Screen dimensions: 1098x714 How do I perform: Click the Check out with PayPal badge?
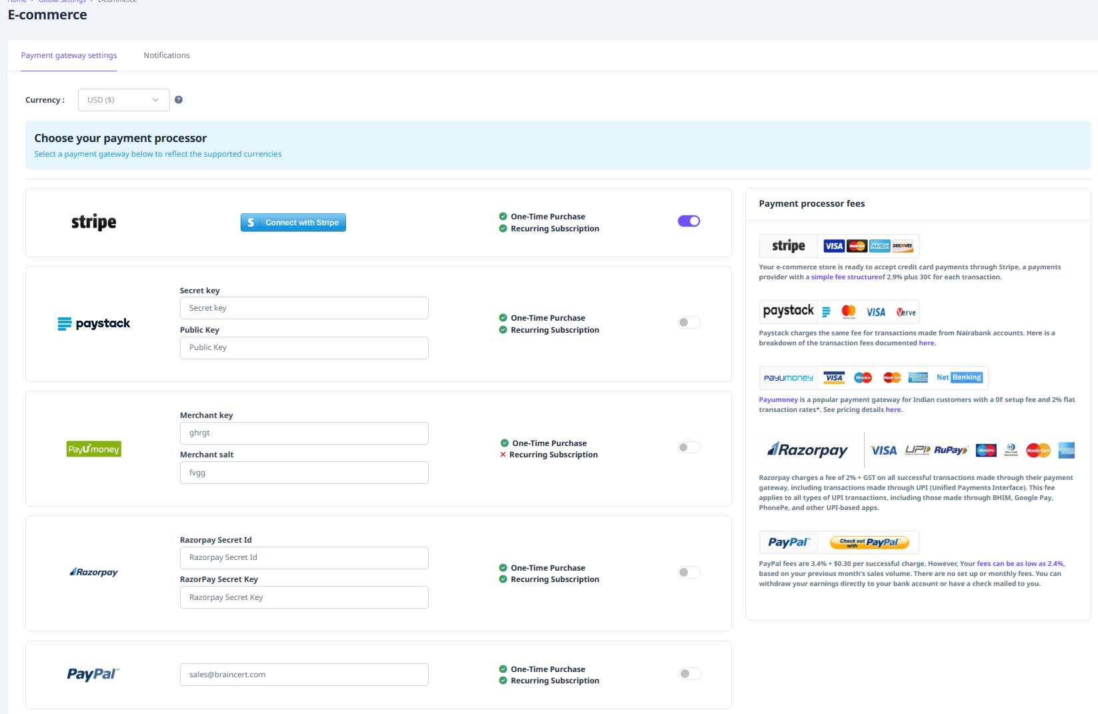click(869, 542)
